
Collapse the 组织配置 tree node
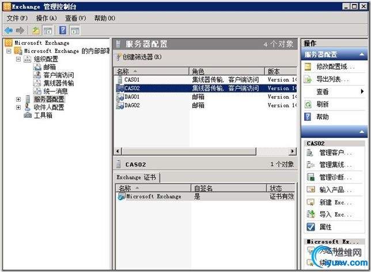click(18, 59)
